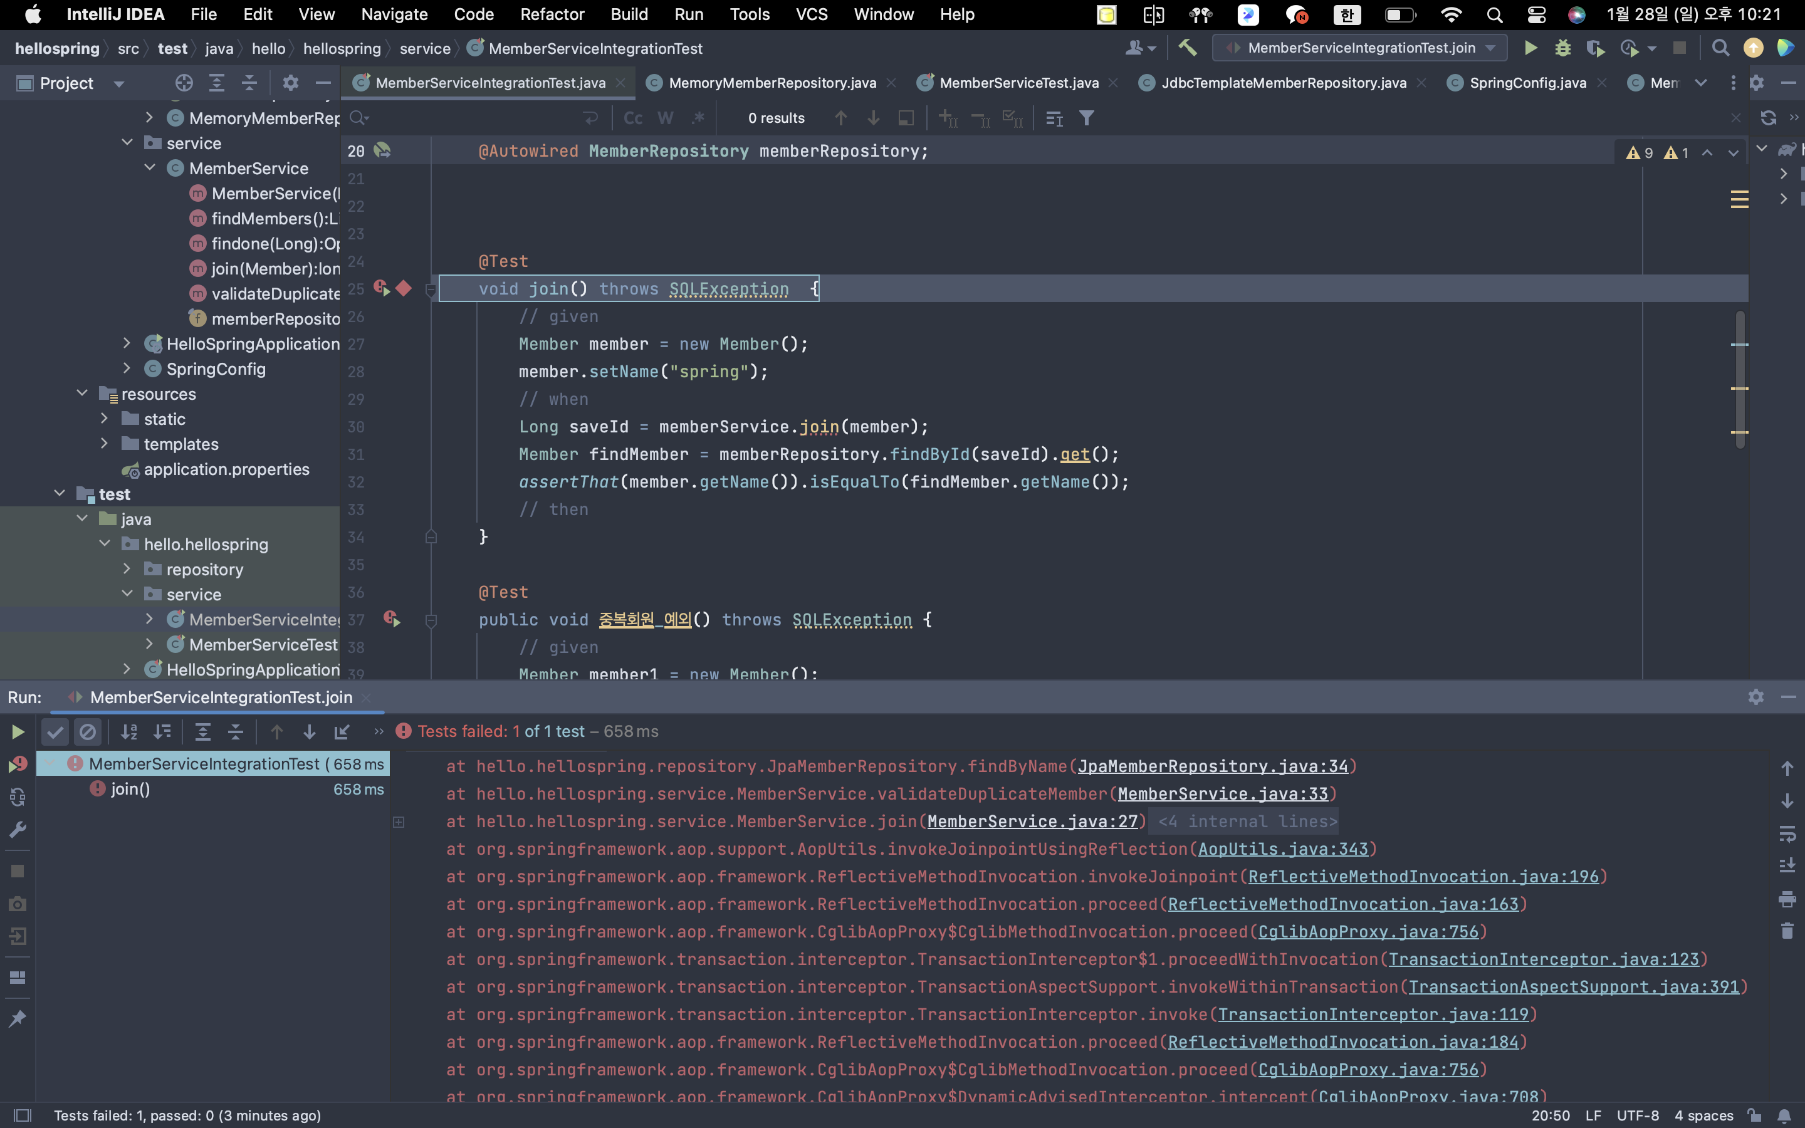Start debugging with the bug icon
Image resolution: width=1805 pixels, height=1128 pixels.
[1562, 48]
